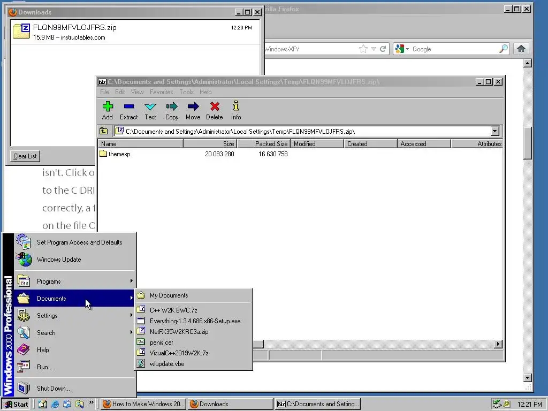Launch Outlook Express quick launch icon
The image size is (548, 411).
[x=67, y=404]
